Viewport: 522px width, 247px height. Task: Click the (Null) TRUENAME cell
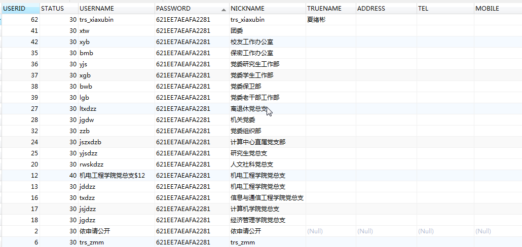point(331,231)
